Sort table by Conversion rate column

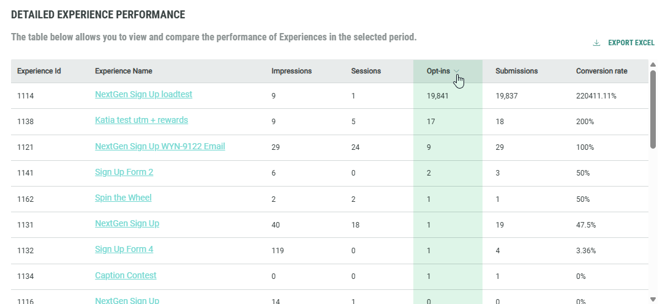click(x=601, y=71)
